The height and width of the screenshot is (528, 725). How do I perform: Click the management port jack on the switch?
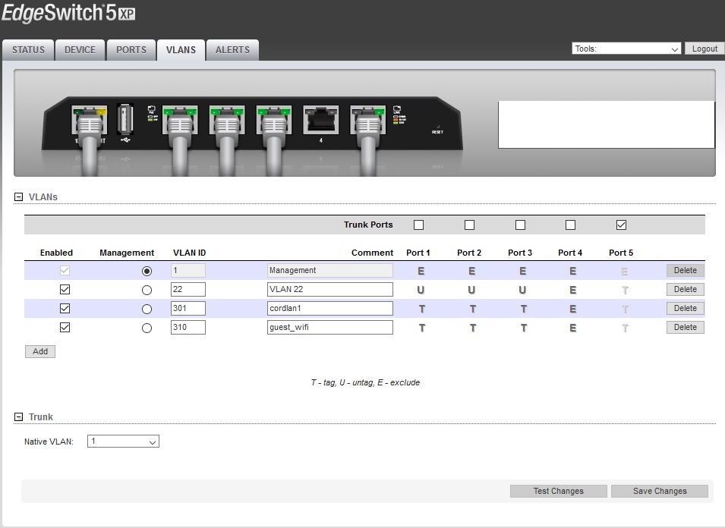click(90, 120)
